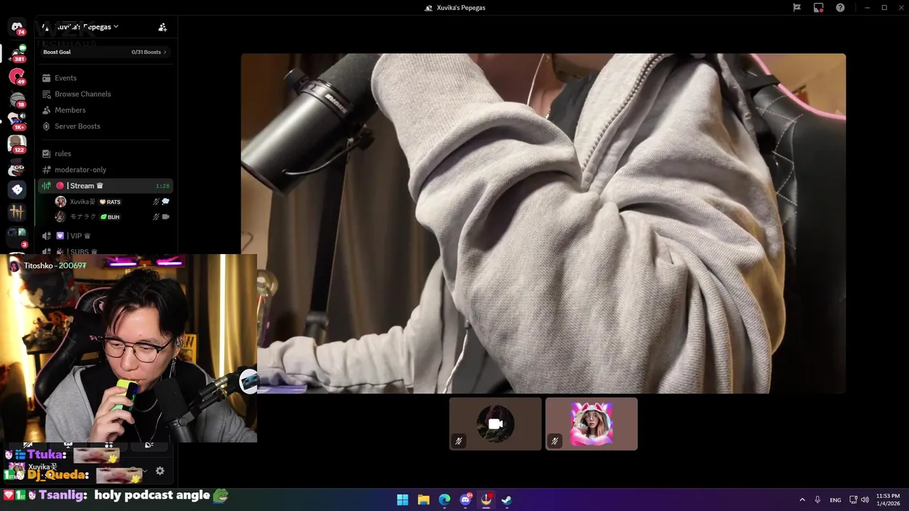Click the Boost Goal '0/31 Boosts' text
This screenshot has width=909, height=511.
coord(146,52)
